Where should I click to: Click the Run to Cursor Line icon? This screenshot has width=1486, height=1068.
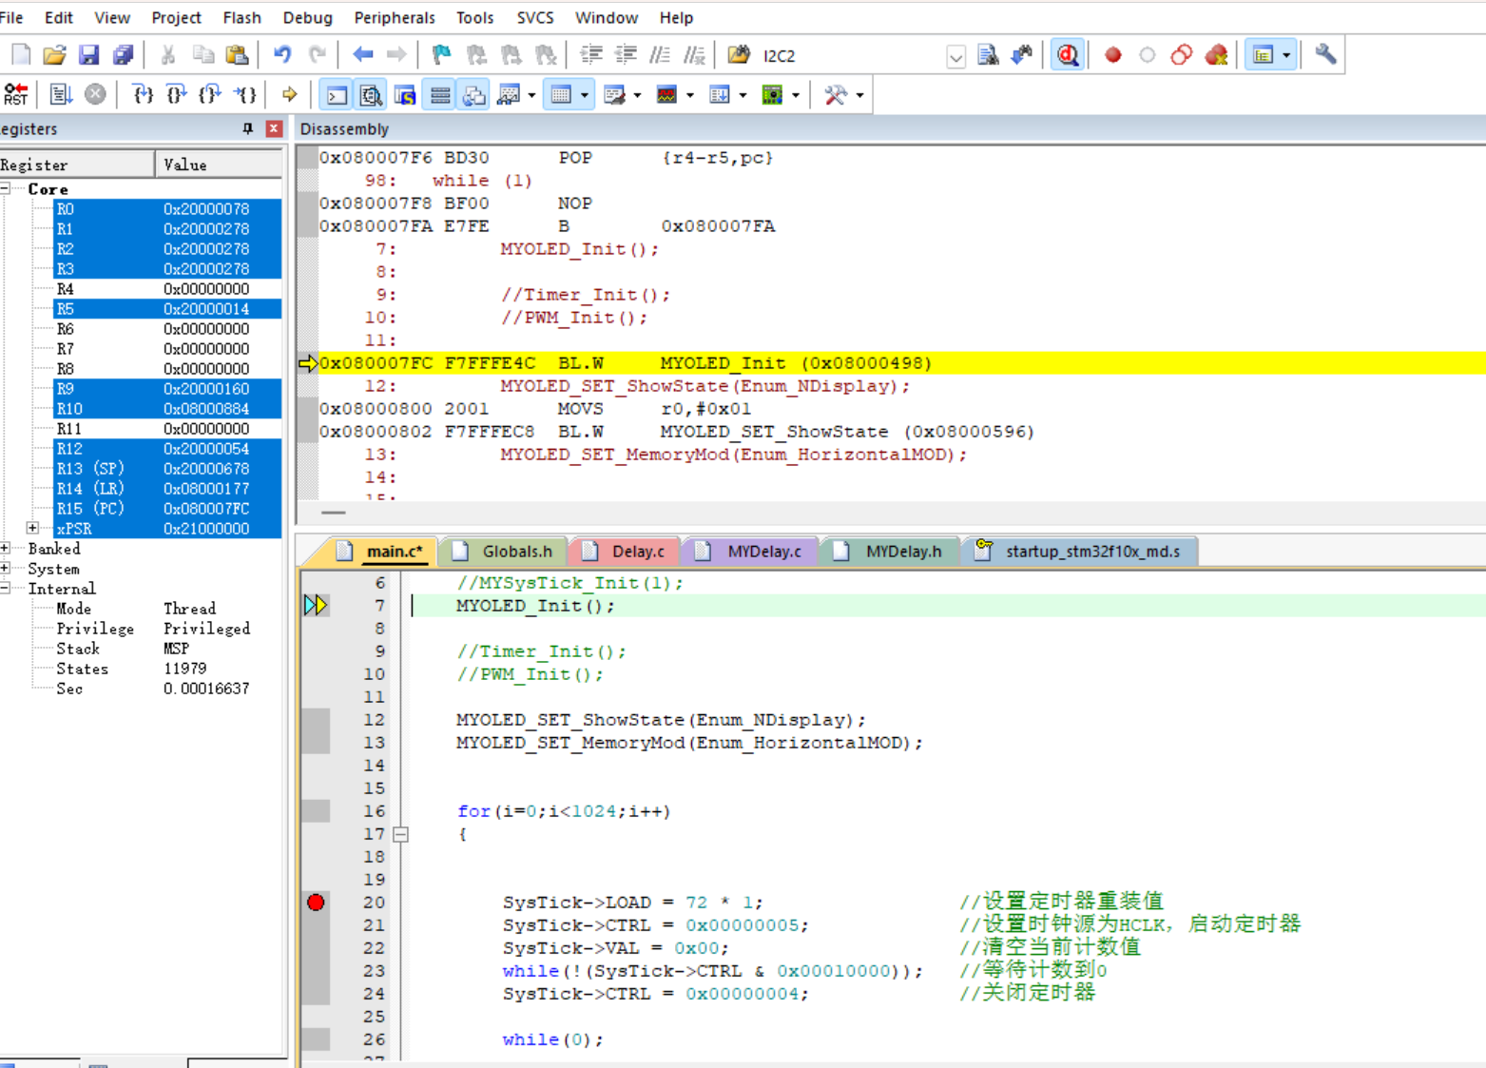(x=245, y=95)
